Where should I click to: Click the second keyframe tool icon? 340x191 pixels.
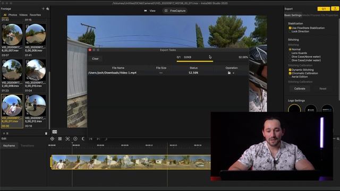[x=60, y=138]
